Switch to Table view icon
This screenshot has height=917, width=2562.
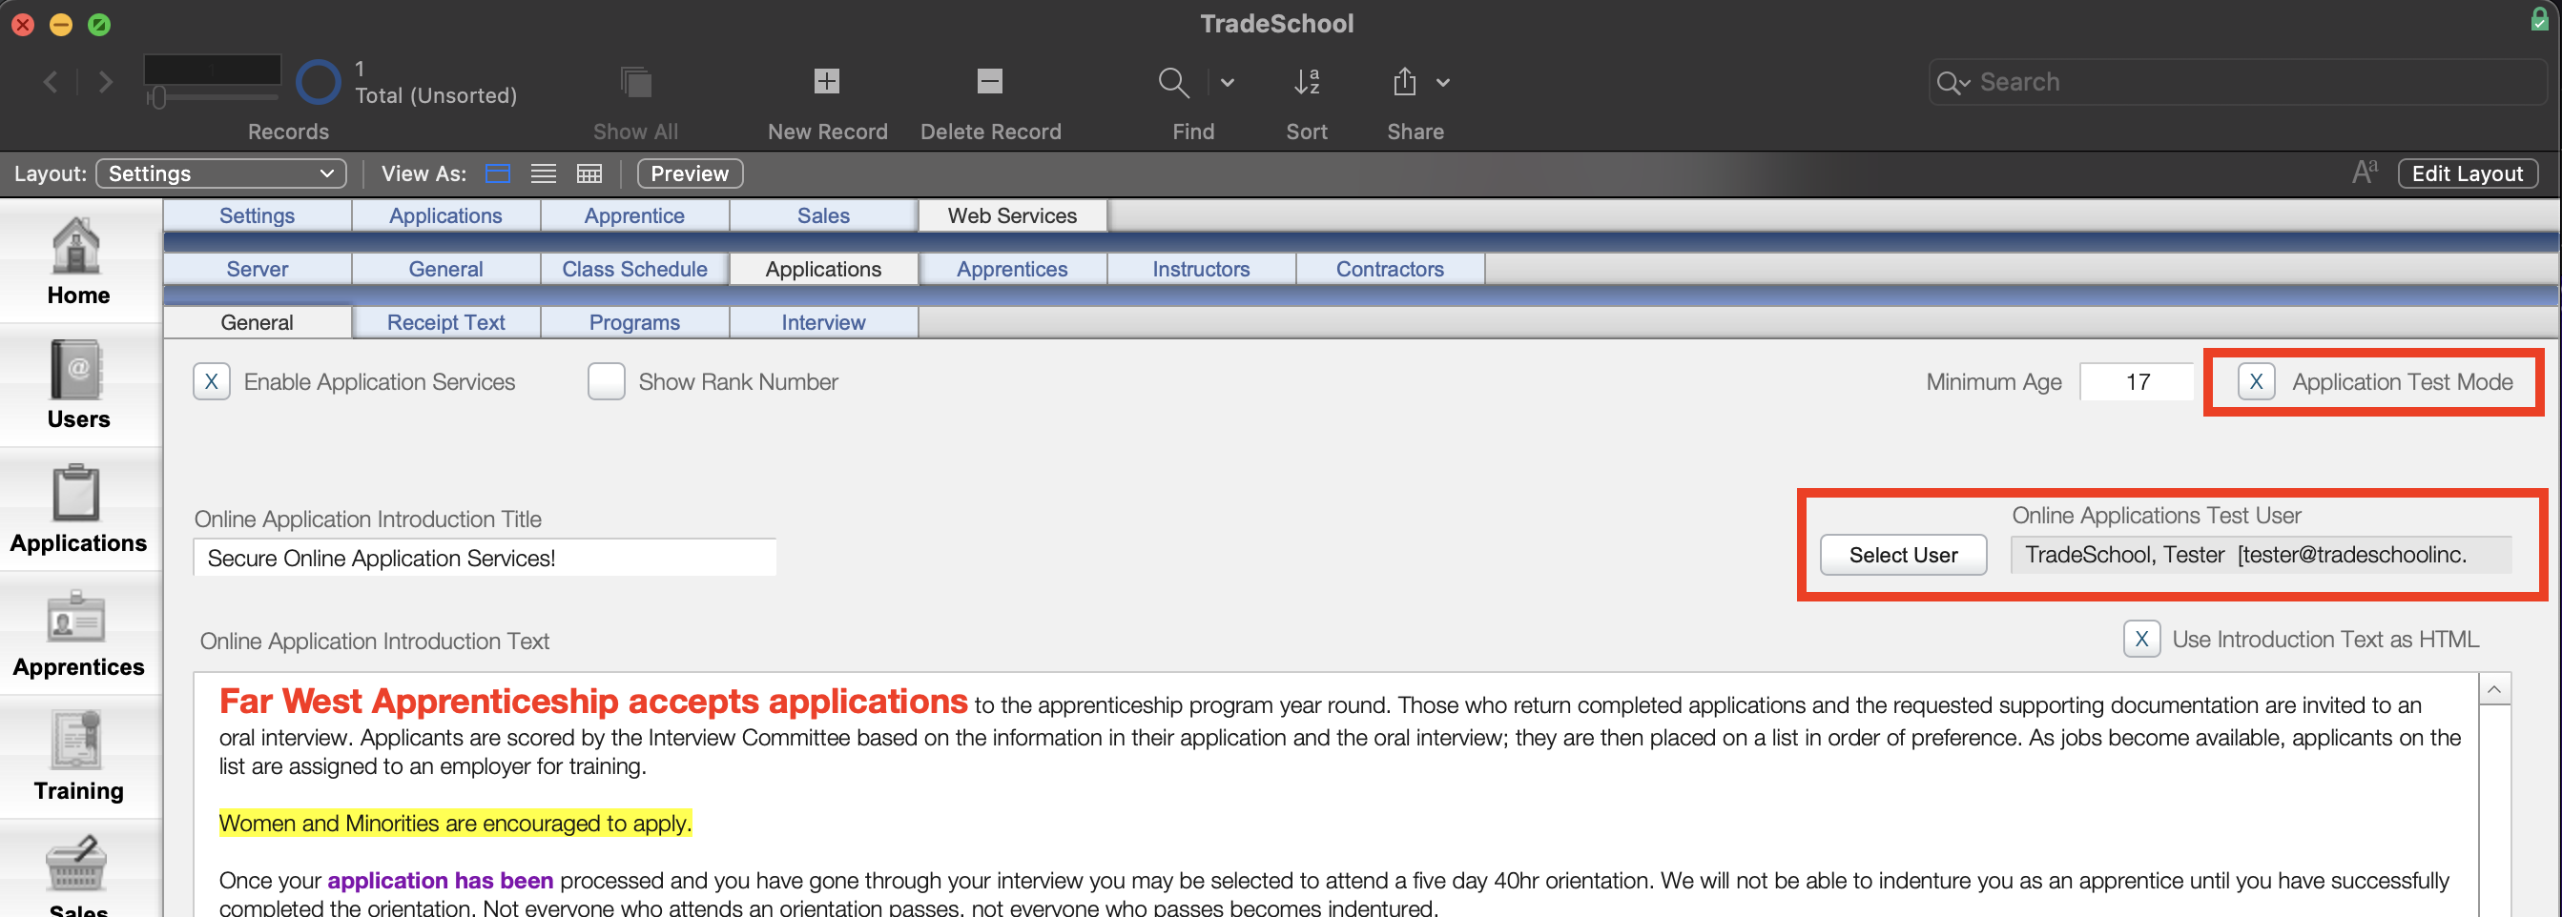589,173
